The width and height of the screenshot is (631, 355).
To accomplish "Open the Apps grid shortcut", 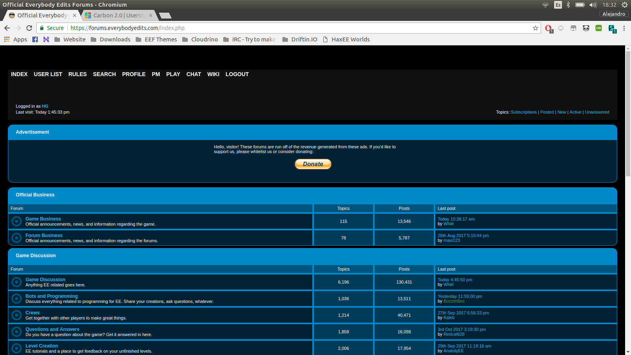I will click(15, 39).
